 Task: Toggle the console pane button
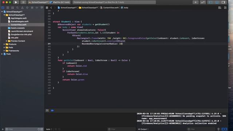tap(226, 129)
